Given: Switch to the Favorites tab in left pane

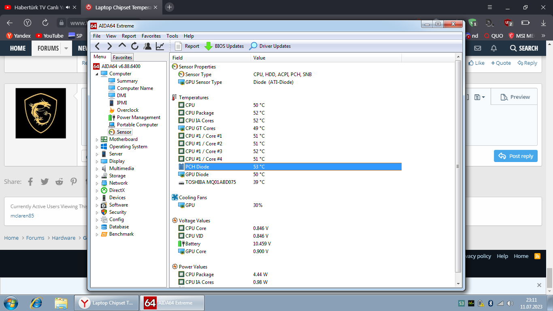Looking at the screenshot, I should click(x=122, y=58).
